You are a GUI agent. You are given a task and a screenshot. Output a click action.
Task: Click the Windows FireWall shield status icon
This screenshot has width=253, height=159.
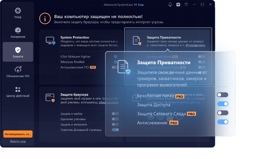pos(115,62)
